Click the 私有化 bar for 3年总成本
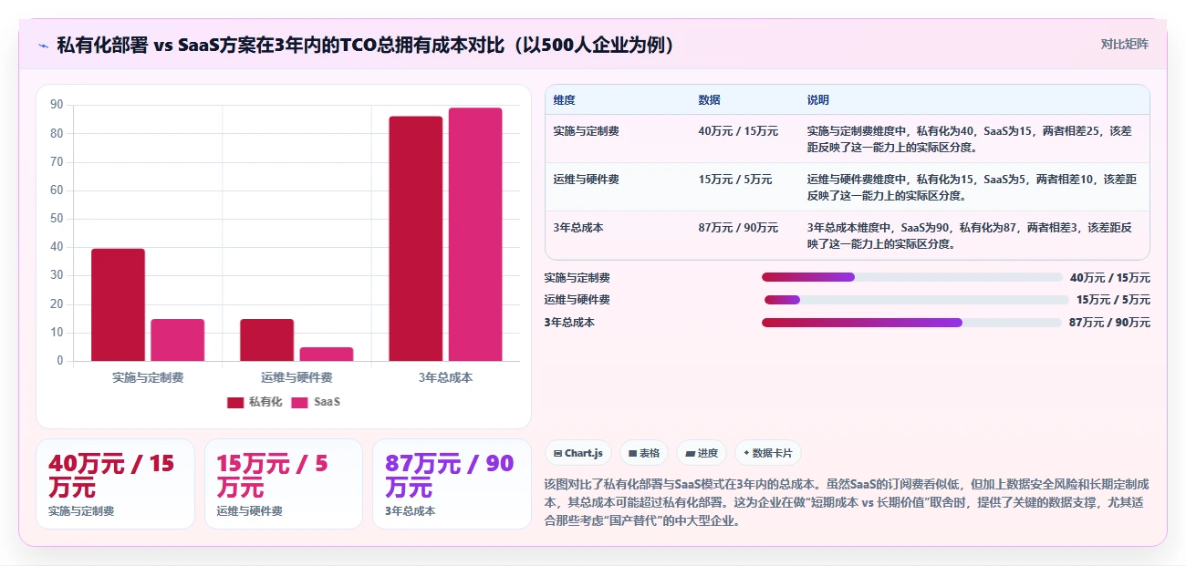 tap(416, 239)
